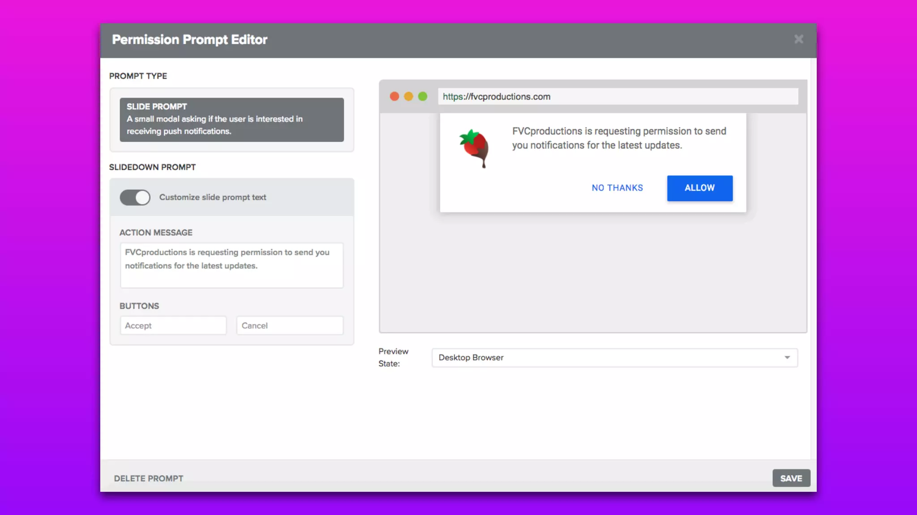Image resolution: width=917 pixels, height=515 pixels.
Task: Click the Customize slide prompt text label
Action: click(x=212, y=197)
